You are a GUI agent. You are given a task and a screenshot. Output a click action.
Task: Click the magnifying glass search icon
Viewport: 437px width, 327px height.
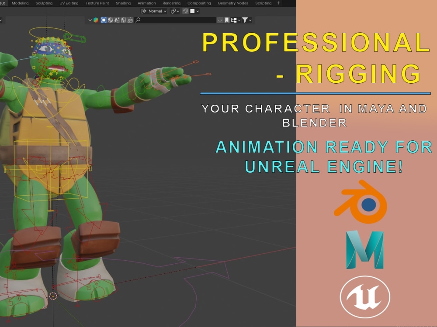pos(138,20)
